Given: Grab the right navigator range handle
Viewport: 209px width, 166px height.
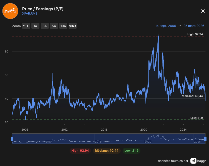Looking at the screenshot, I should (205, 139).
